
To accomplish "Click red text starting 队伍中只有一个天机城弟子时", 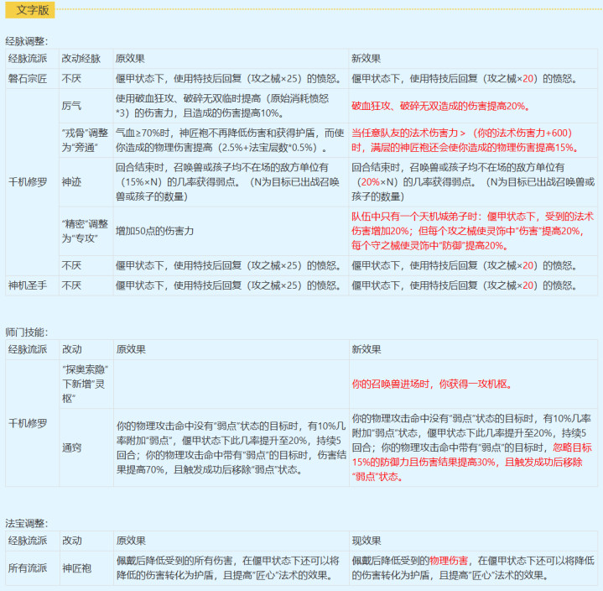I will coord(473,231).
